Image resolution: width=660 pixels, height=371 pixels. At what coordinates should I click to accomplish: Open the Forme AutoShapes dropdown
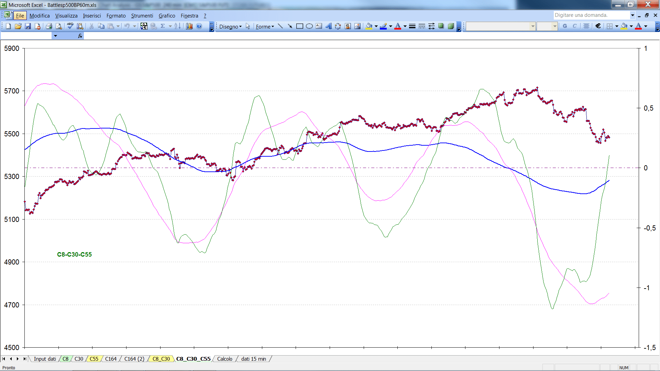(x=265, y=26)
